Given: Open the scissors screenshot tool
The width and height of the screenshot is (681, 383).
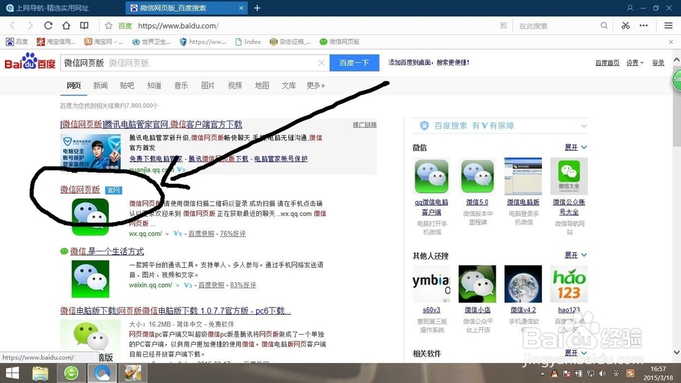Looking at the screenshot, I should [625, 26].
